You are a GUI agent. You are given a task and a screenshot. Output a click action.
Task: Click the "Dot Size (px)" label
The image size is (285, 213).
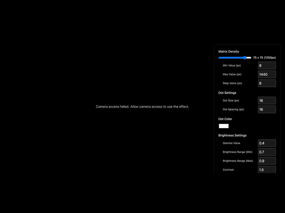231,100
